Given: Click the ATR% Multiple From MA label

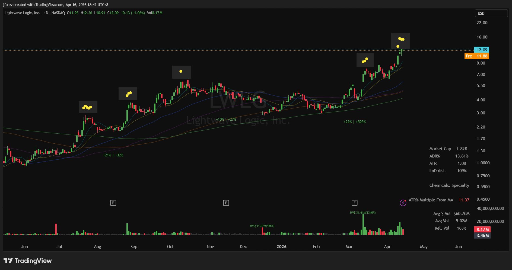Looking at the screenshot, I should pyautogui.click(x=431, y=200).
